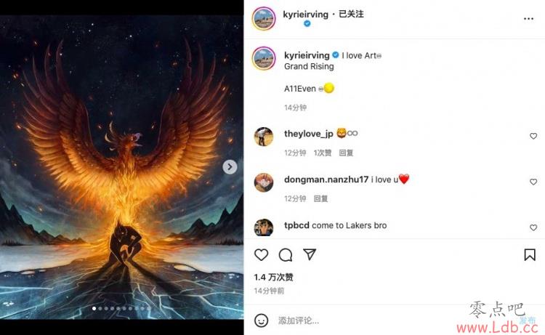Image resolution: width=545 pixels, height=335 pixels.
Task: Open the three-dot more options menu
Action: pyautogui.click(x=528, y=19)
